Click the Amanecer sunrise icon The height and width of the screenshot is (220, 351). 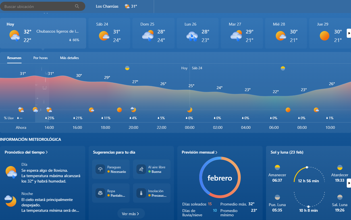[x=277, y=167]
